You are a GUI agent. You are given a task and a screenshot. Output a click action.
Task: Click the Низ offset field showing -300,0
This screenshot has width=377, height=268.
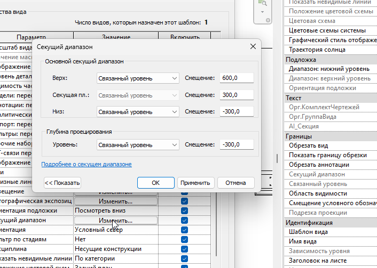(x=237, y=111)
